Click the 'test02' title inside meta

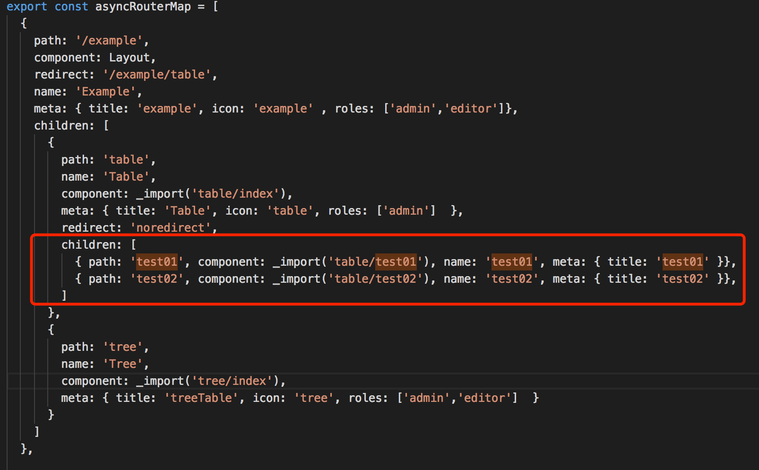coord(683,279)
